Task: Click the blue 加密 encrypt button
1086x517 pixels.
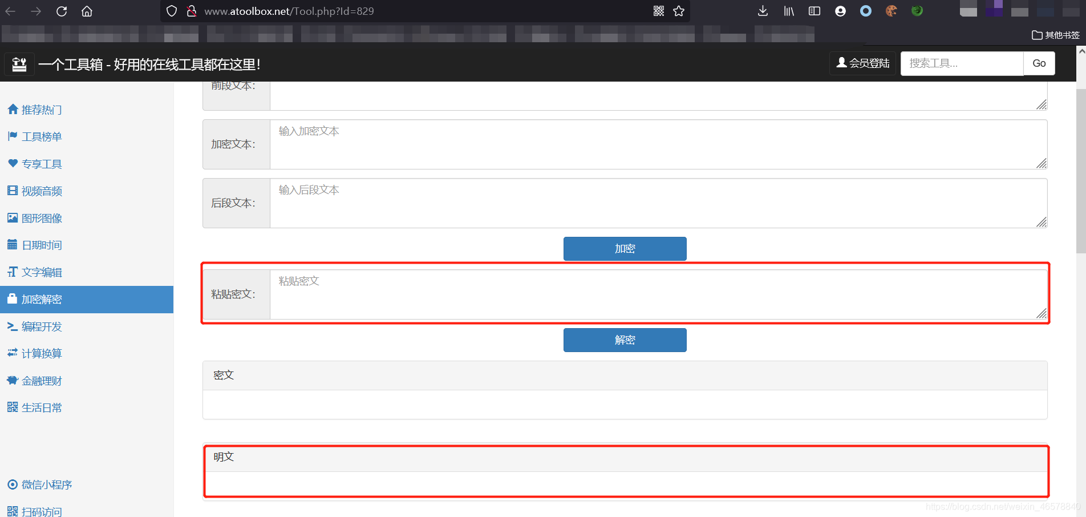Action: 625,249
